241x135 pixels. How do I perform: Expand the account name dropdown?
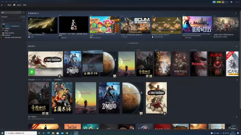[227, 2]
